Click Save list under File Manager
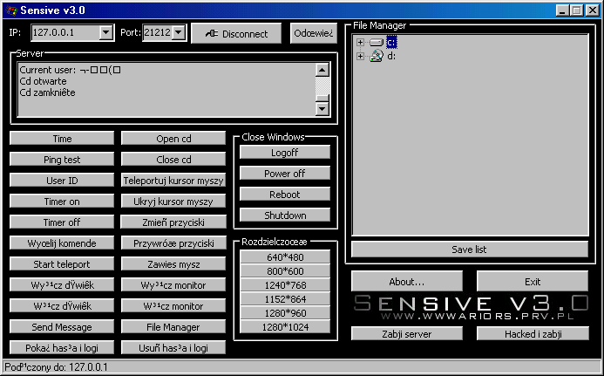The image size is (604, 376). click(470, 250)
